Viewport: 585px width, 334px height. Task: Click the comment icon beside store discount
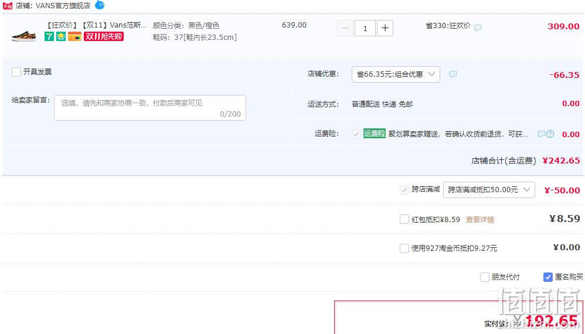pyautogui.click(x=453, y=74)
